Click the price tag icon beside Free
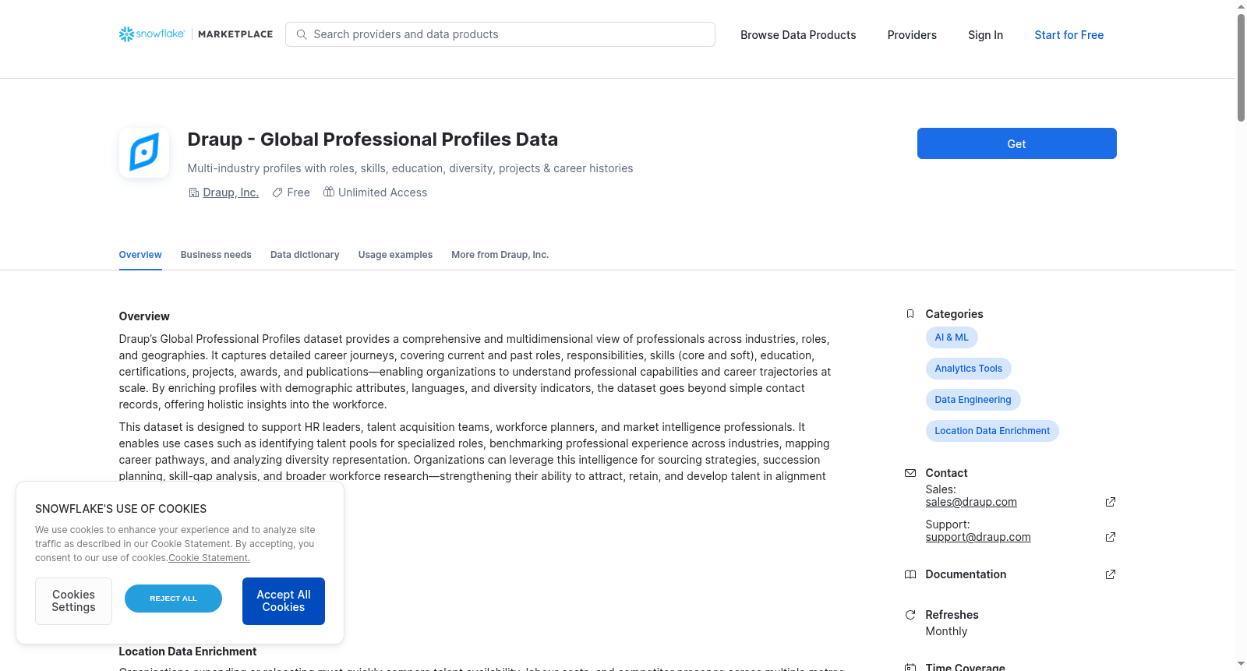The height and width of the screenshot is (671, 1247). 277,192
